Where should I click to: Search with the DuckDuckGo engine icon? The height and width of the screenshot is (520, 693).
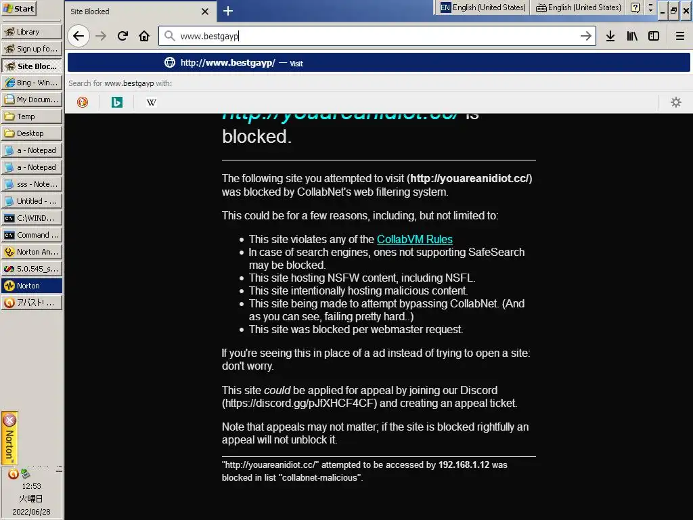(83, 103)
